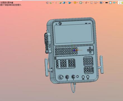The image size is (123, 101).
Task: Click the blue wireframe box icon
Action: pos(69,3)
